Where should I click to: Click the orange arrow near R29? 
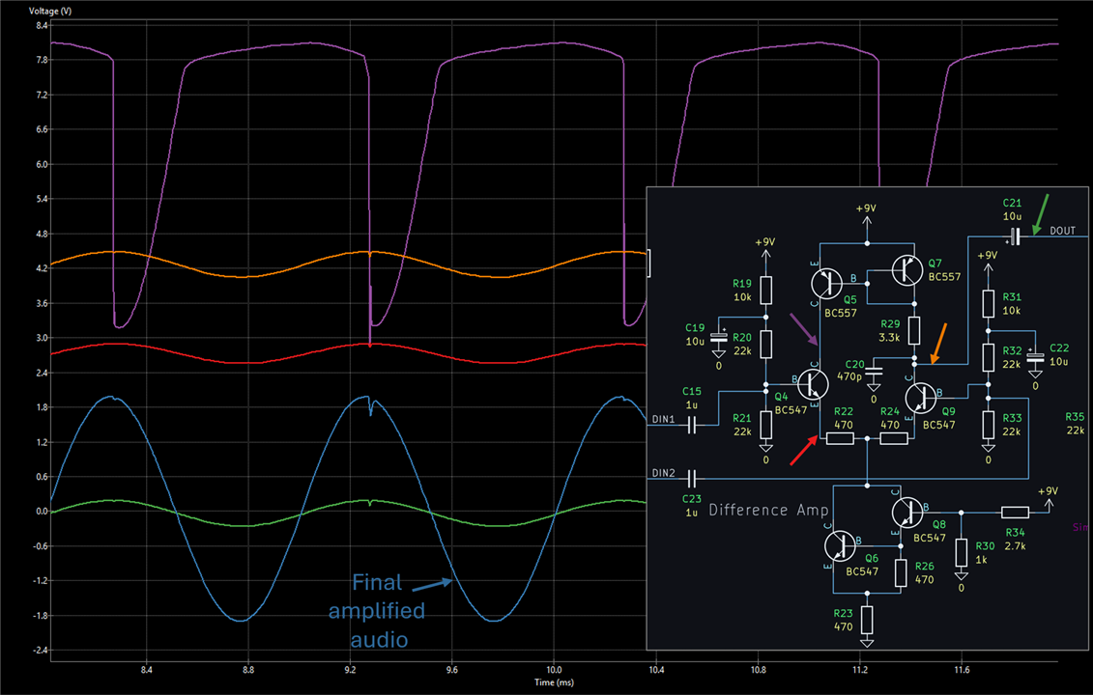pyautogui.click(x=938, y=344)
